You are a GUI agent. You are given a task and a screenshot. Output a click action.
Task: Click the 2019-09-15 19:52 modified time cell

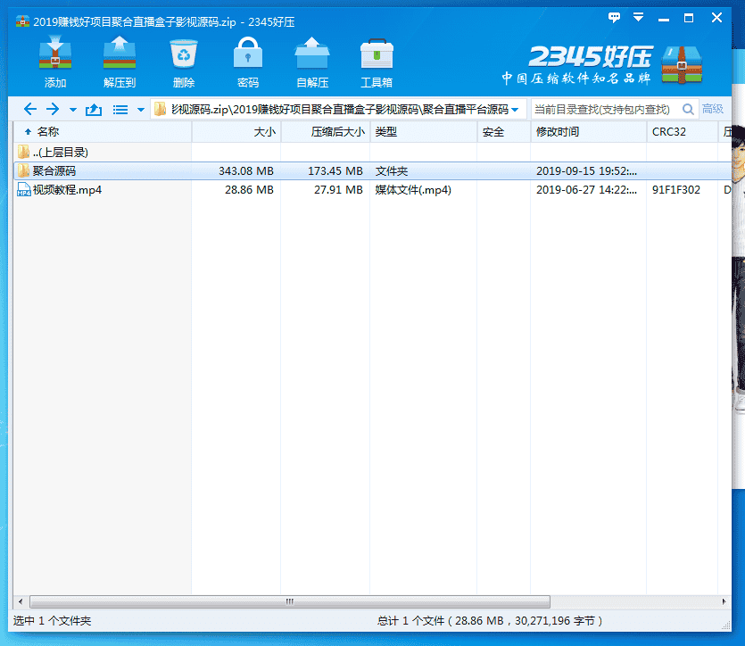[587, 171]
